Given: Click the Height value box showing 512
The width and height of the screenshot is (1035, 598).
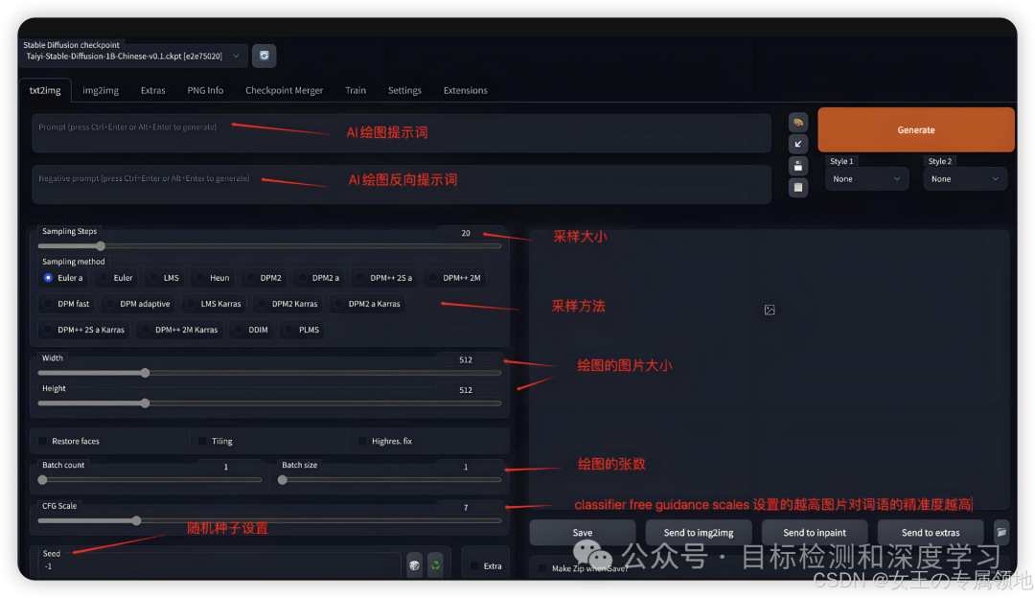Looking at the screenshot, I should [469, 390].
